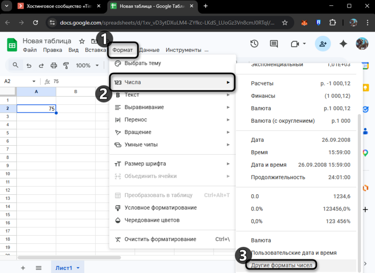Screen dimensions: 375x273
Task: Open the Вид menu
Action: coord(73,50)
